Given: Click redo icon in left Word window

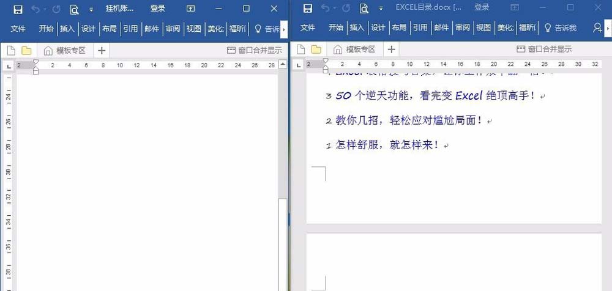Looking at the screenshot, I should pyautogui.click(x=56, y=9).
